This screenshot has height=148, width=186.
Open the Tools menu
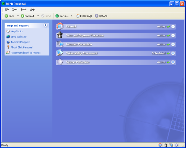24,9
